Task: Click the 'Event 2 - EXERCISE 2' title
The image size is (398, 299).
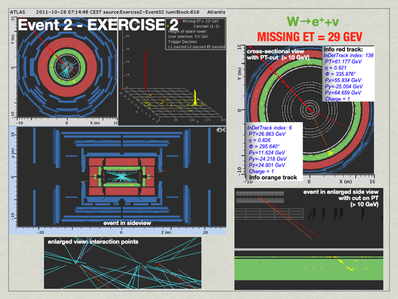Action: click(x=98, y=25)
